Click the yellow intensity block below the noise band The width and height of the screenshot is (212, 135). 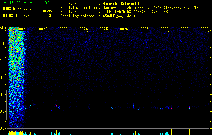pyautogui.click(x=16, y=133)
